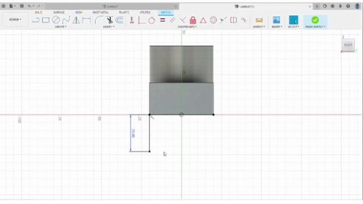The height and width of the screenshot is (204, 363).
Task: Select the Mirror tool
Action: click(76, 20)
